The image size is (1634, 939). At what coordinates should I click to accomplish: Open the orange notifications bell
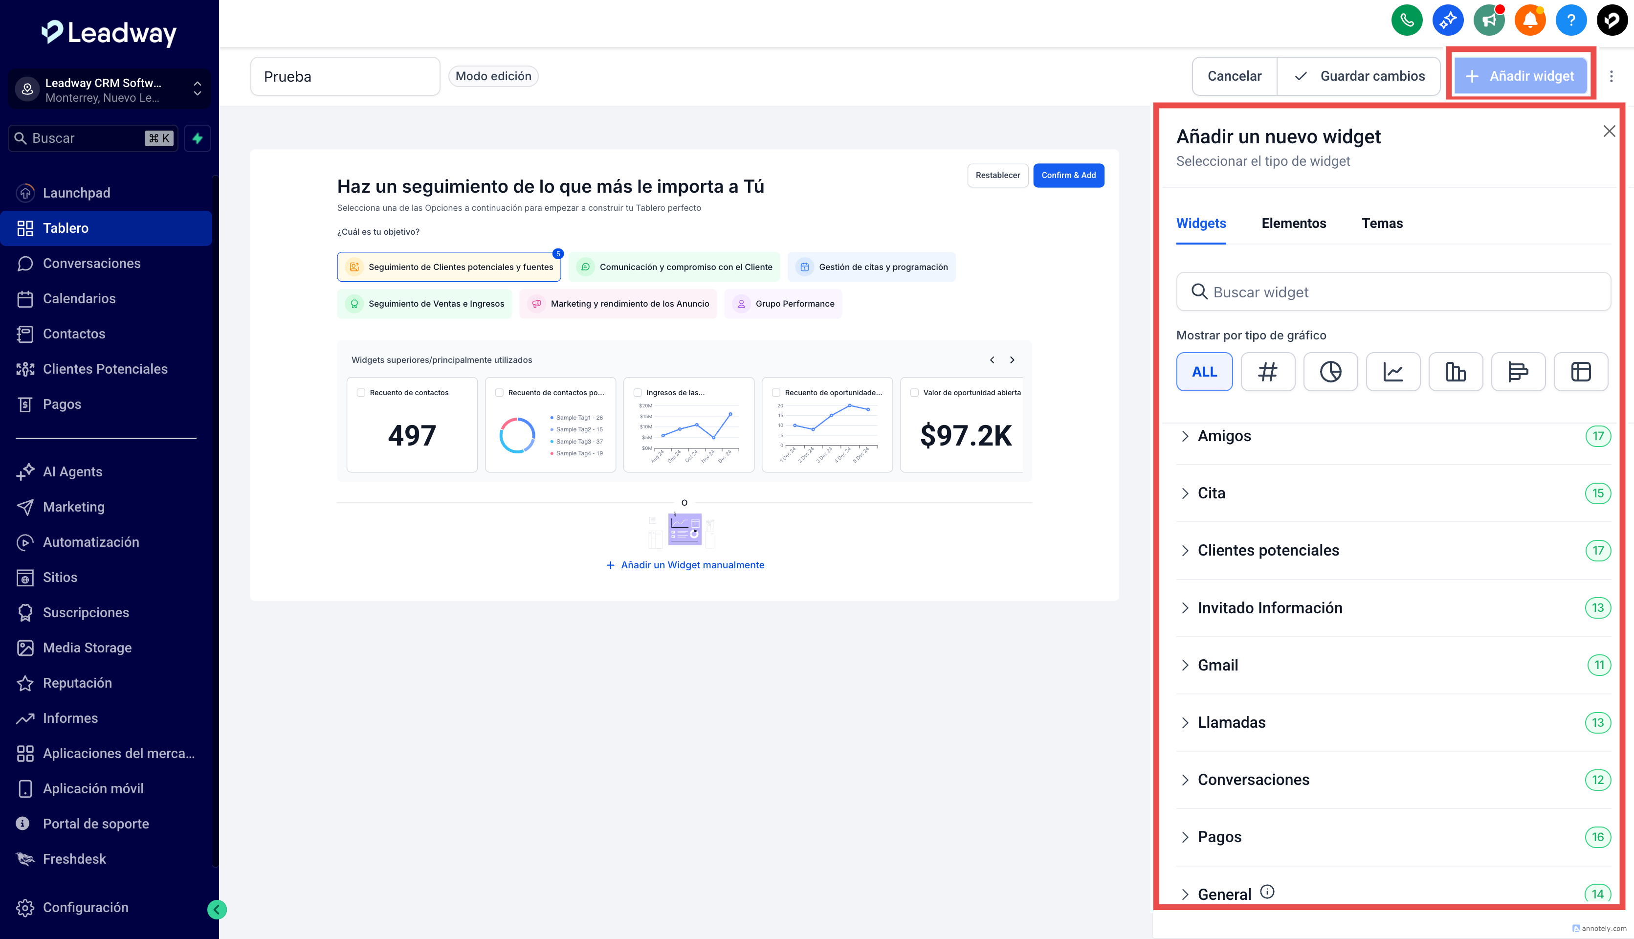[x=1529, y=21]
